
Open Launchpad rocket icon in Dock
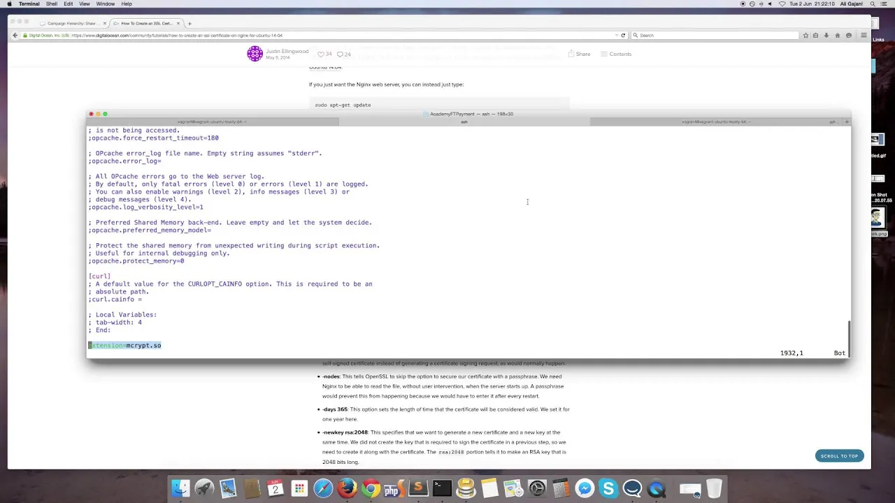(204, 488)
